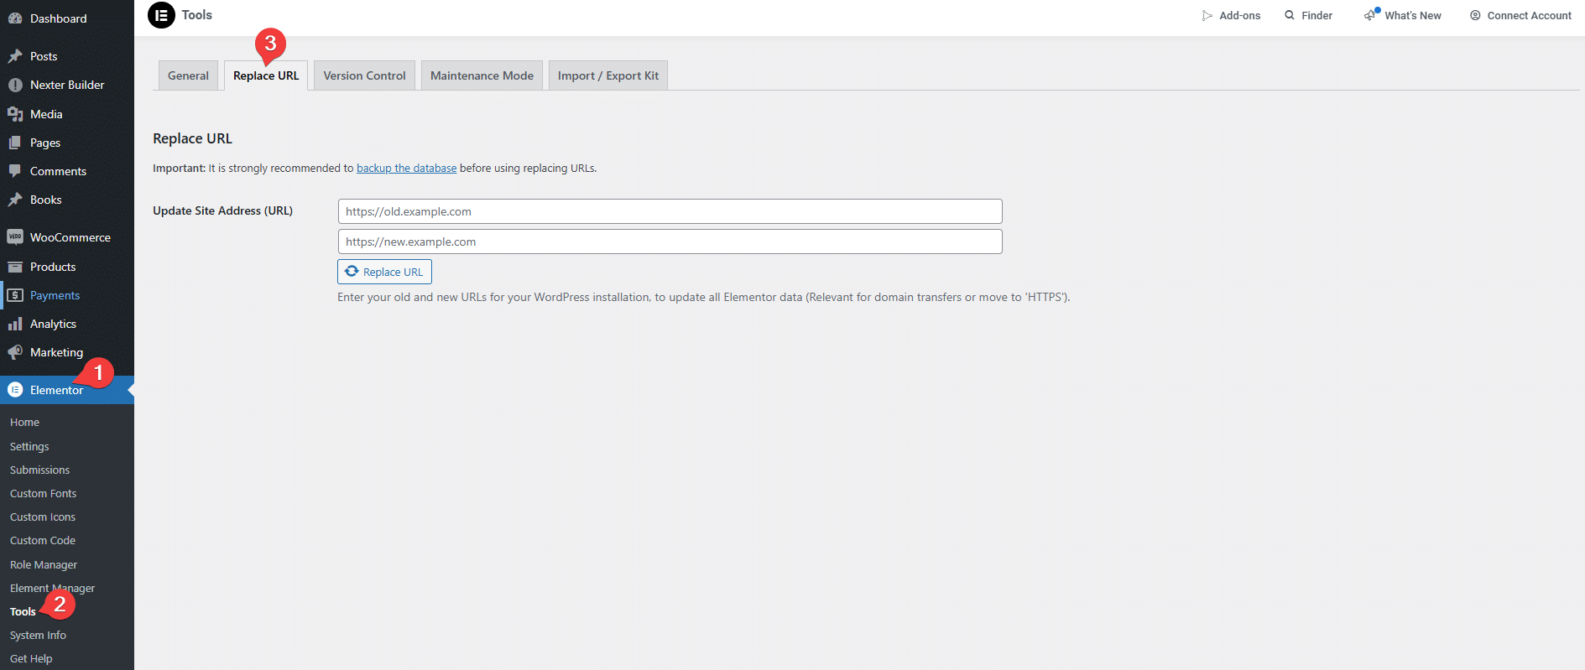Click the Dashboard gauge icon

[x=15, y=18]
